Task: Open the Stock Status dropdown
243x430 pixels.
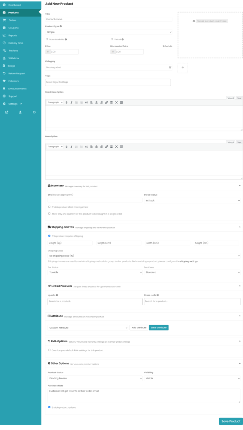Action: point(192,200)
